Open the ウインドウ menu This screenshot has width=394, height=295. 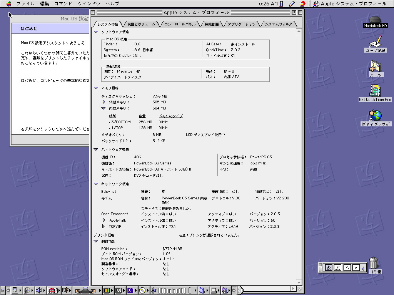point(89,3)
